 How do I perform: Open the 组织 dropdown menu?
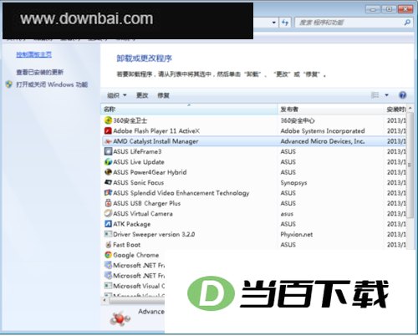tap(117, 95)
